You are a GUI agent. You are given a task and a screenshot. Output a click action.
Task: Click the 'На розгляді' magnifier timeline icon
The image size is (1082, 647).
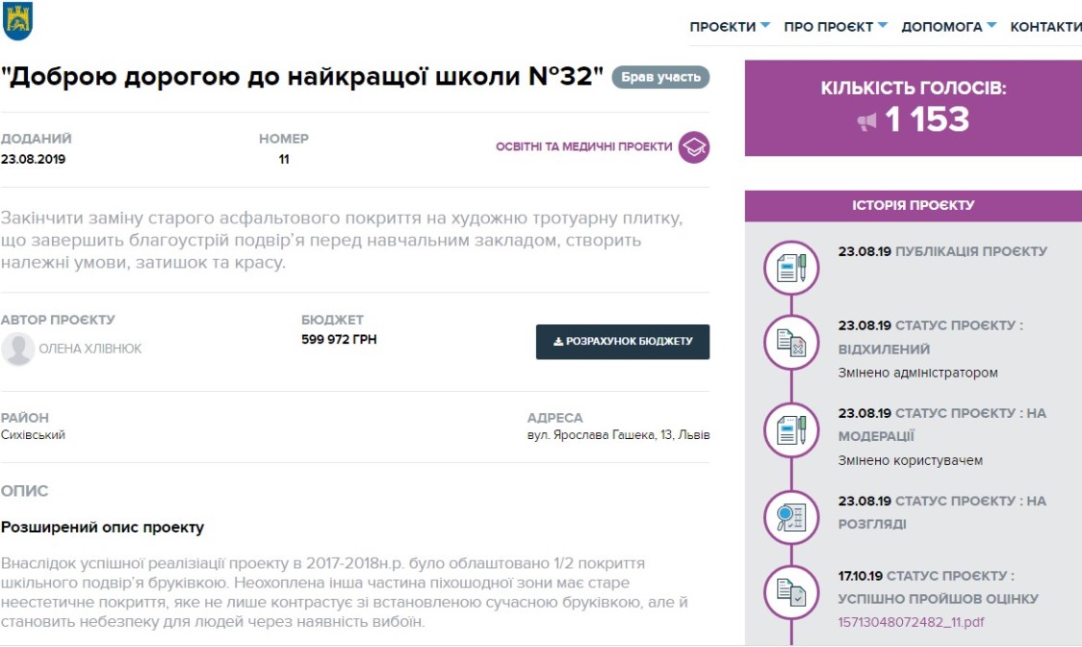[791, 518]
